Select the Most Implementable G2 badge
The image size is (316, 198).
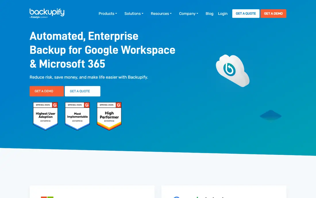coord(77,116)
